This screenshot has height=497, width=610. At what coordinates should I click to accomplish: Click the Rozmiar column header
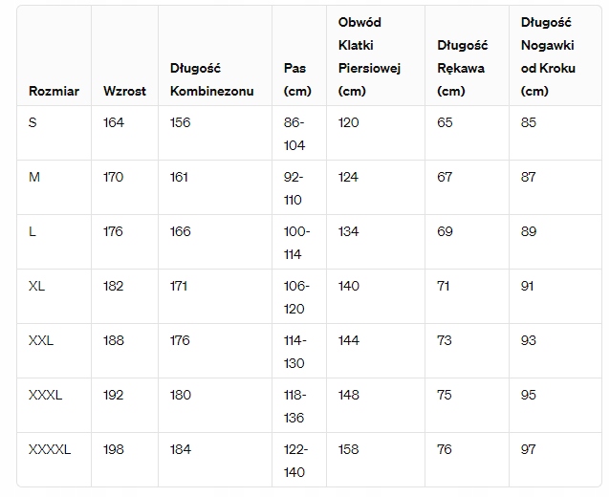pos(54,92)
